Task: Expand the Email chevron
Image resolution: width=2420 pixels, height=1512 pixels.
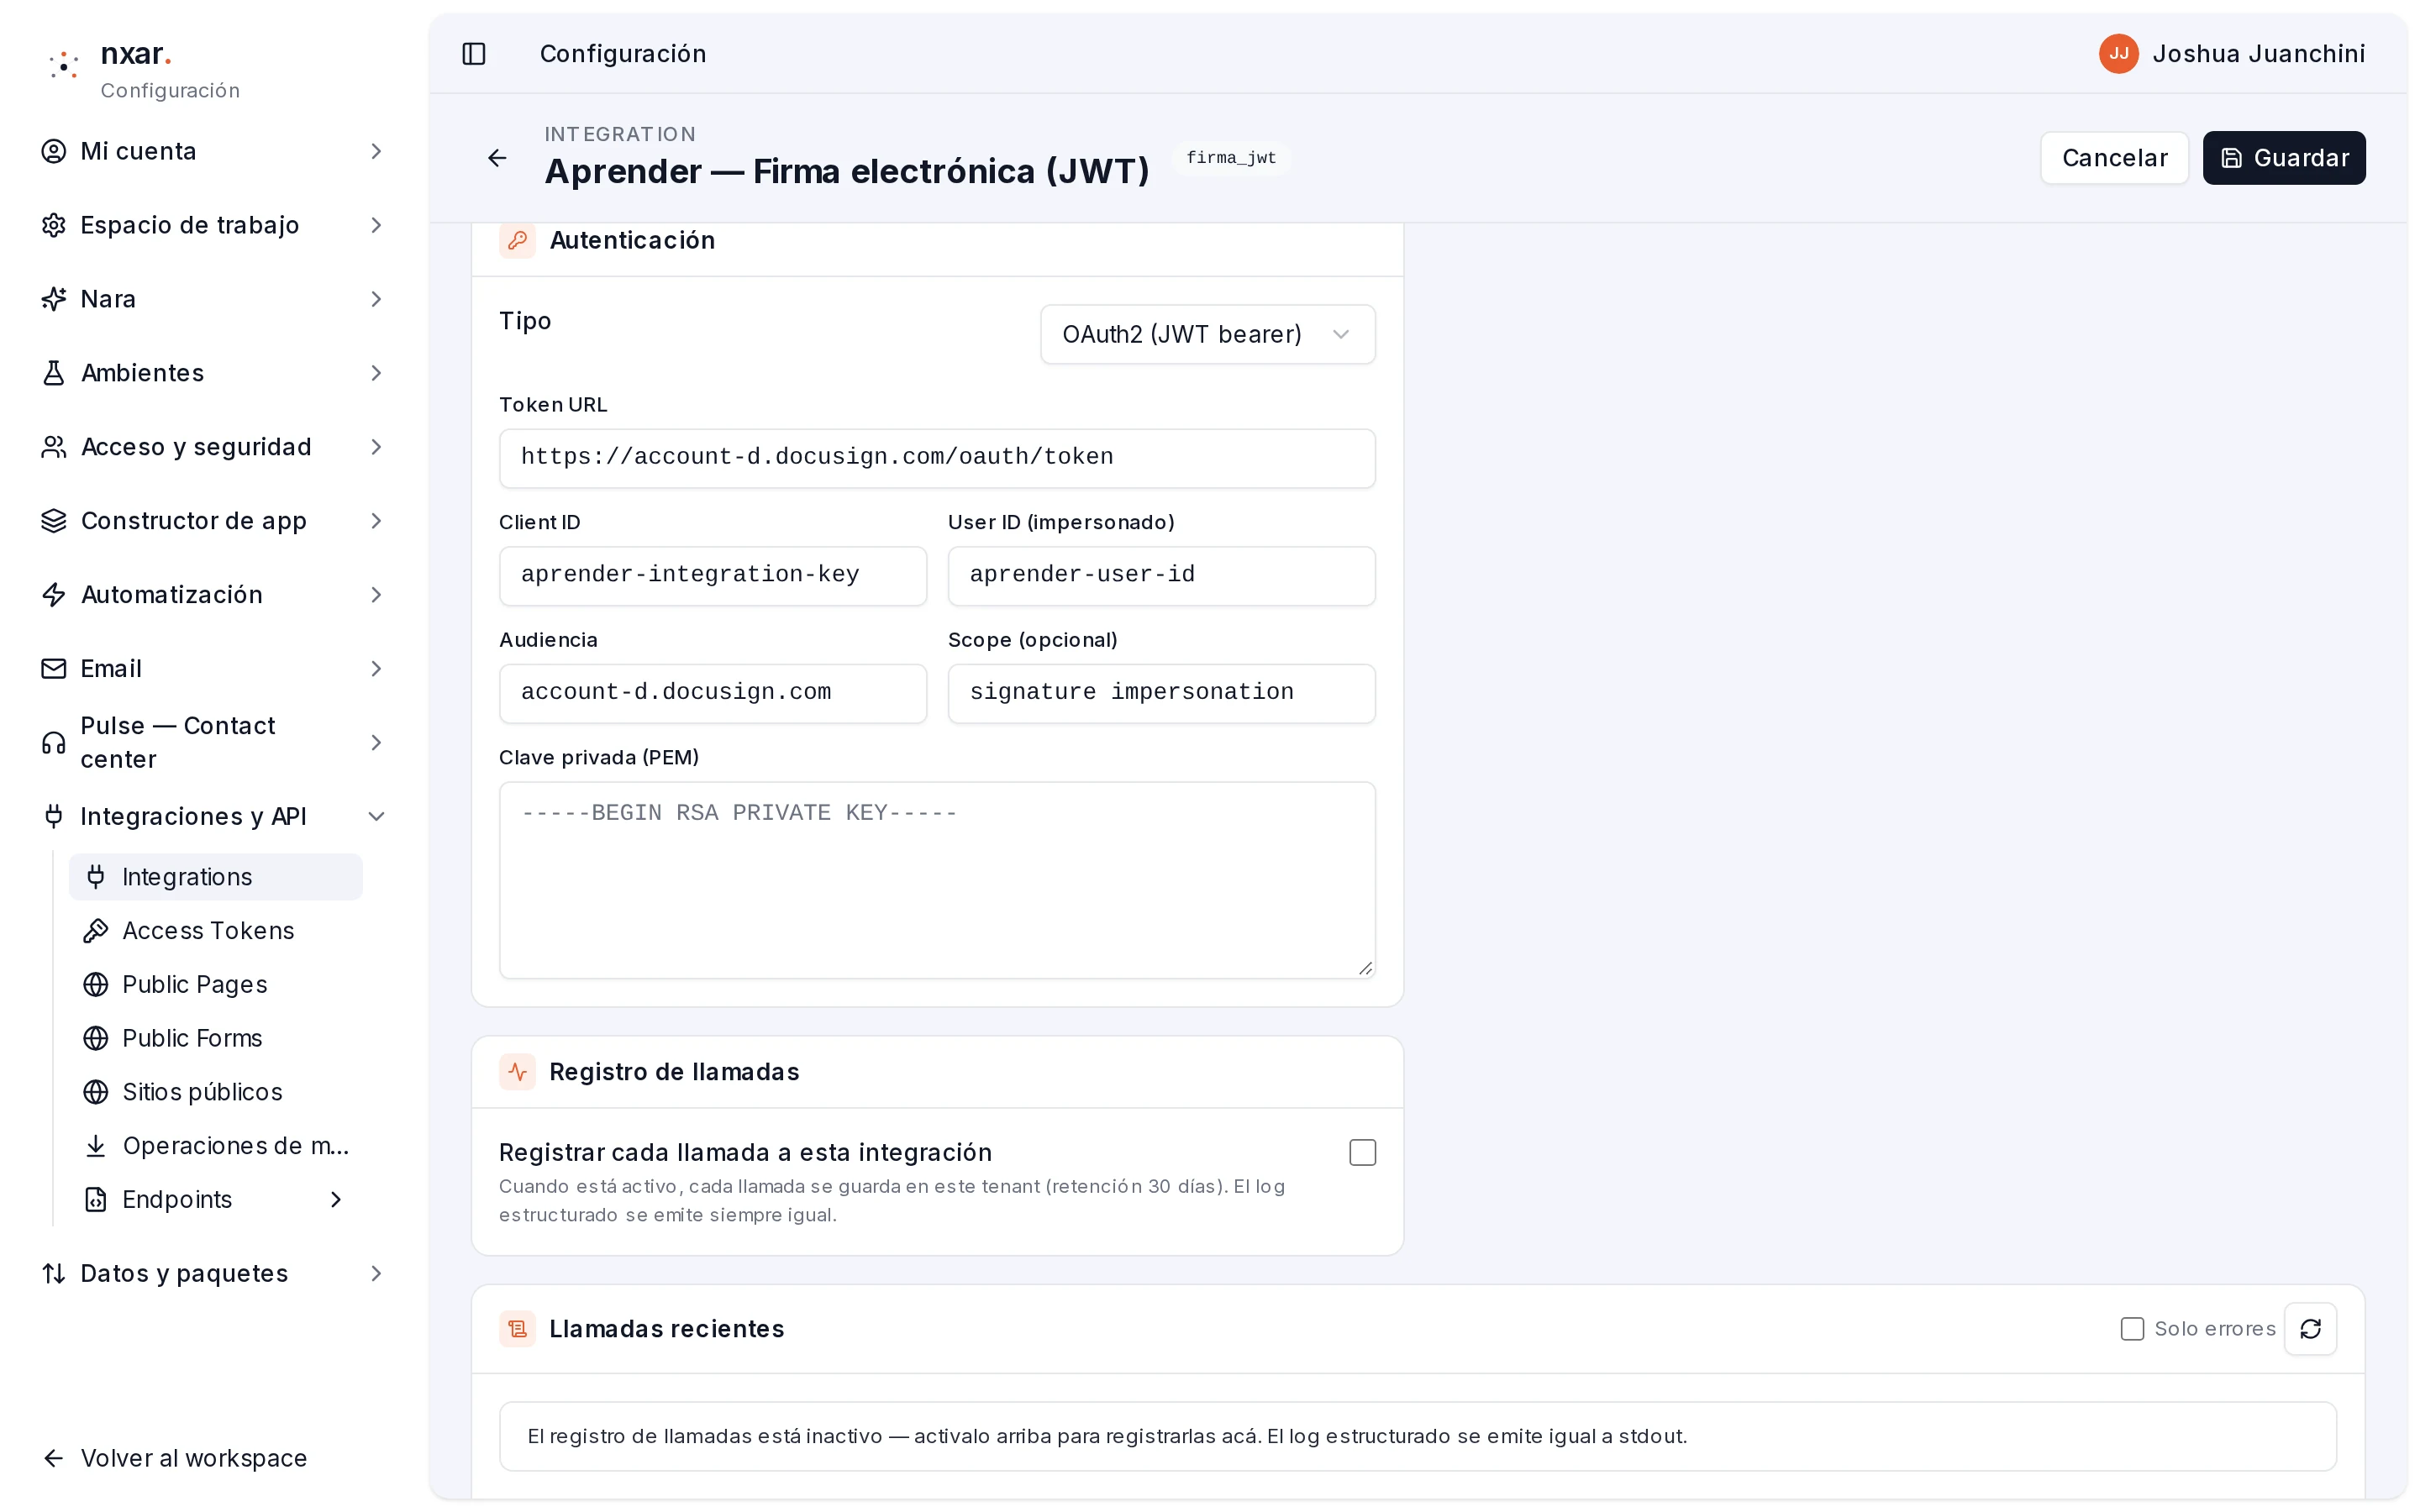Action: (x=376, y=669)
